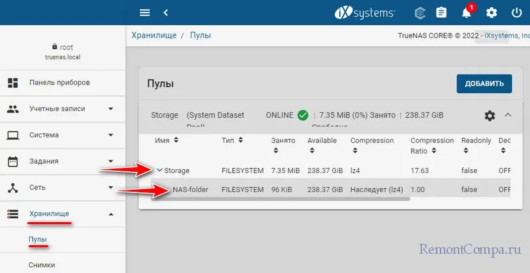Open the task manager clipboard icon

coord(441,13)
